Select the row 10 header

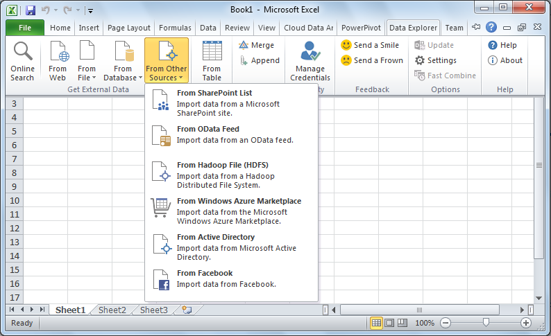pos(15,201)
